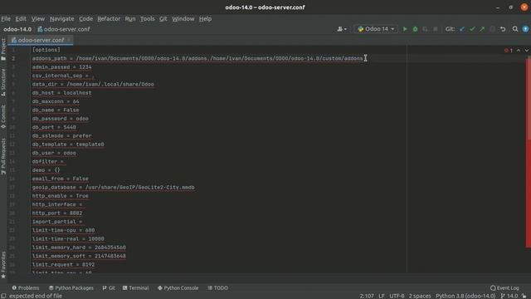Image resolution: width=531 pixels, height=299 pixels.
Task: Click the admin_passwd = 1234 line
Action: tap(62, 67)
